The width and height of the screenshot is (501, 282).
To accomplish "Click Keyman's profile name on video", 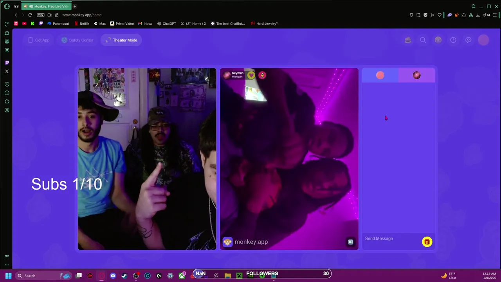I will coord(238,73).
